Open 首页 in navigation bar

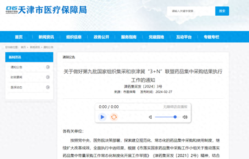point(19,37)
